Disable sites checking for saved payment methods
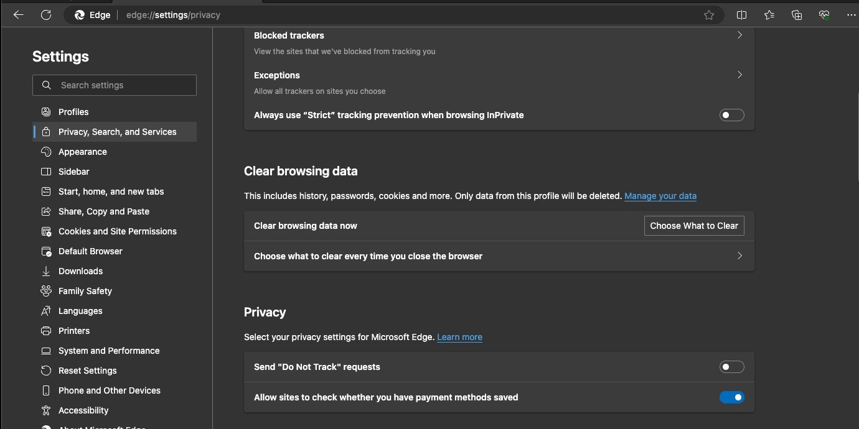 pyautogui.click(x=732, y=397)
